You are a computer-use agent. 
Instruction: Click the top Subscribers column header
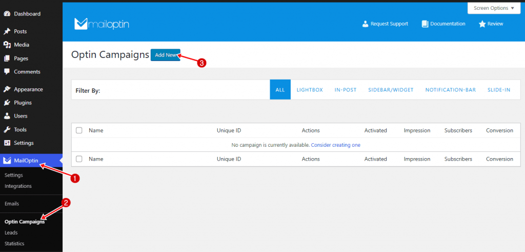point(458,130)
